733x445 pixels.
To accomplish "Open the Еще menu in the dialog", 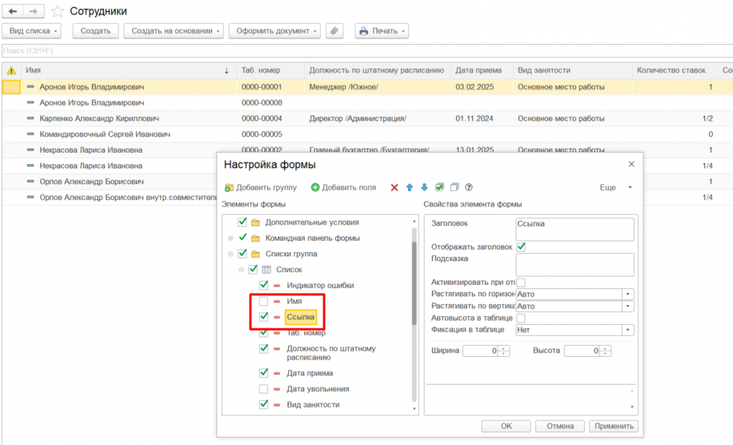I will [x=616, y=187].
